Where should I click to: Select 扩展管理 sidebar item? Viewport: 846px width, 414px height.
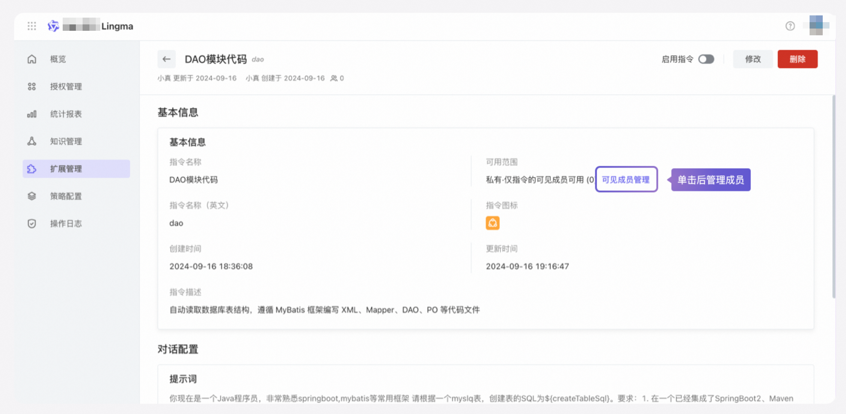[x=66, y=169]
